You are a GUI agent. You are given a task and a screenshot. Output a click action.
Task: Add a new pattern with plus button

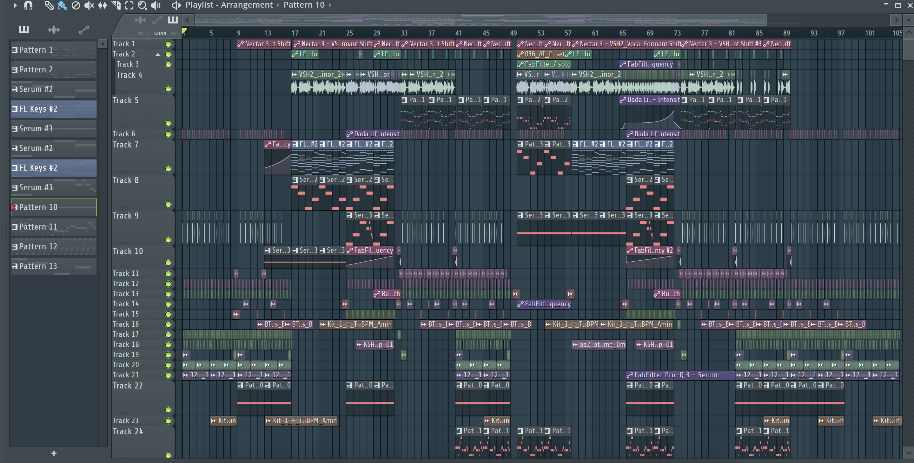tap(54, 453)
